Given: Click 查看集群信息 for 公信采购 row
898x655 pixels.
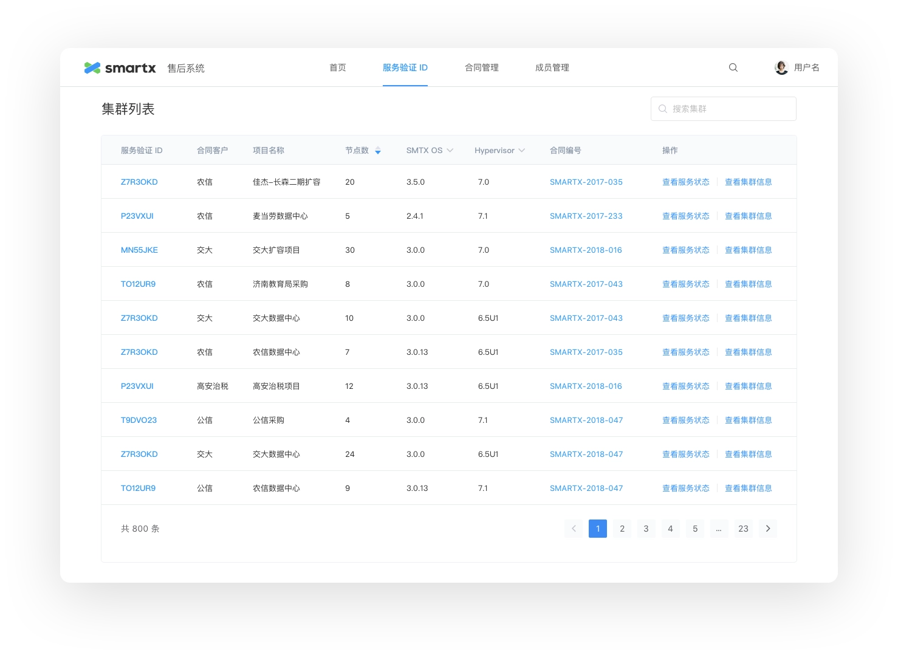Looking at the screenshot, I should coord(748,420).
